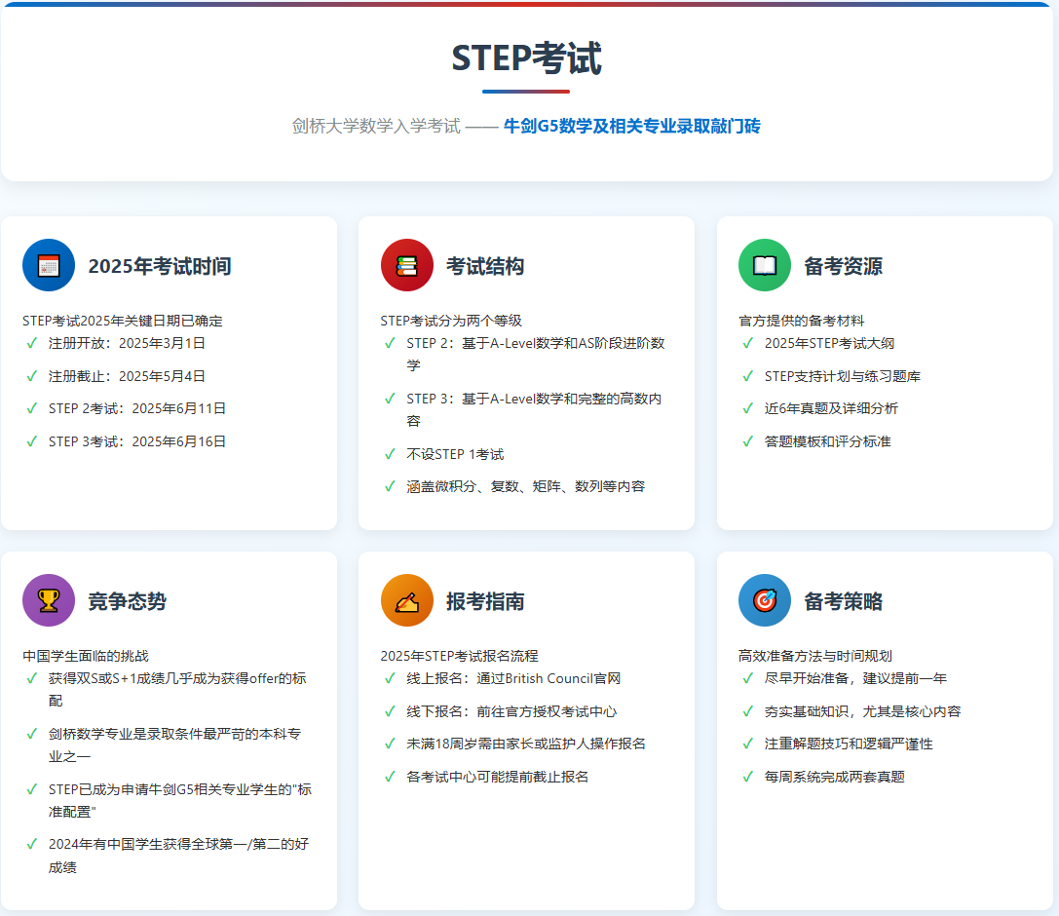Select 线上报名：通过British Council官网 item
The height and width of the screenshot is (916, 1059).
(x=513, y=678)
